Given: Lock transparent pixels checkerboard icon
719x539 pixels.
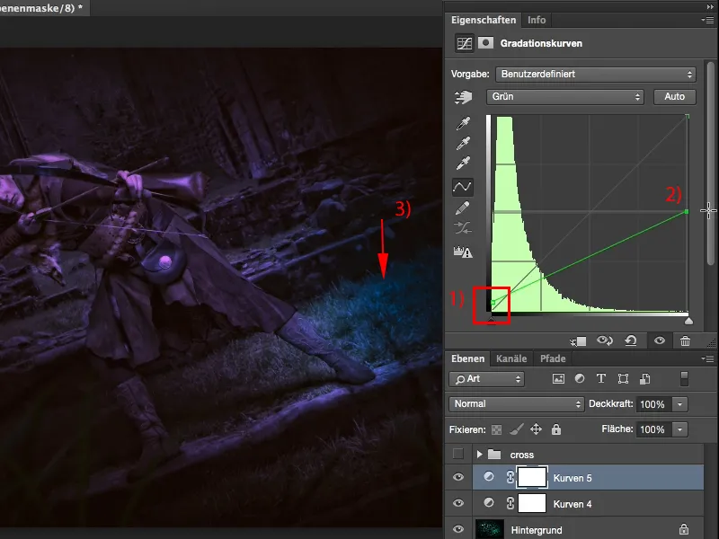Looking at the screenshot, I should tap(496, 430).
